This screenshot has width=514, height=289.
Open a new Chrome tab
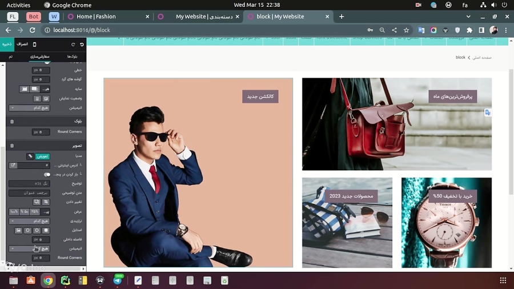(342, 17)
